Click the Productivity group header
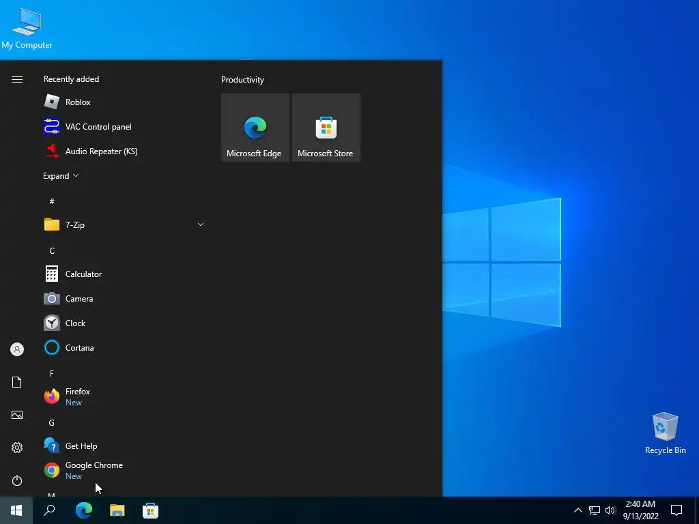This screenshot has height=524, width=699. (x=242, y=80)
